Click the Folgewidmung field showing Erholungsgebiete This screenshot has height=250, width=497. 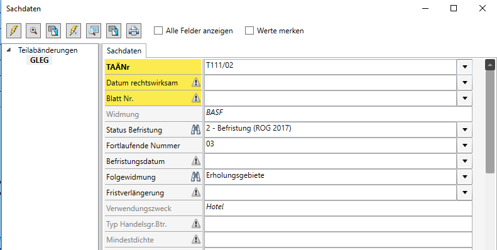330,177
